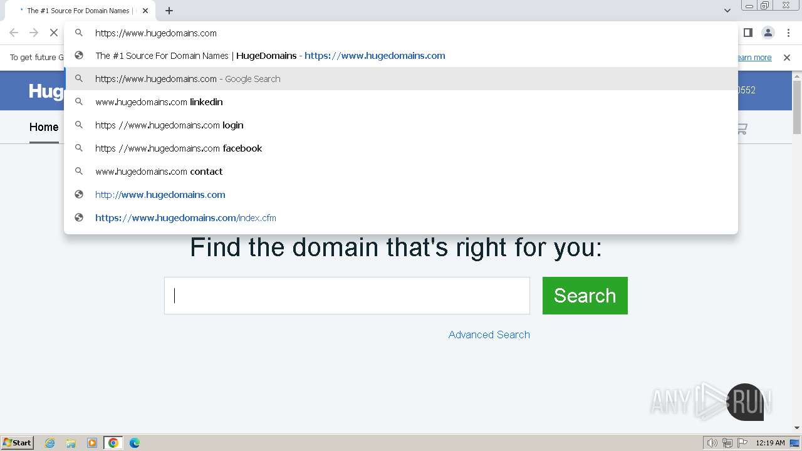Pick the 'www.hugedomains.com linkedin' suggestion

(401, 102)
